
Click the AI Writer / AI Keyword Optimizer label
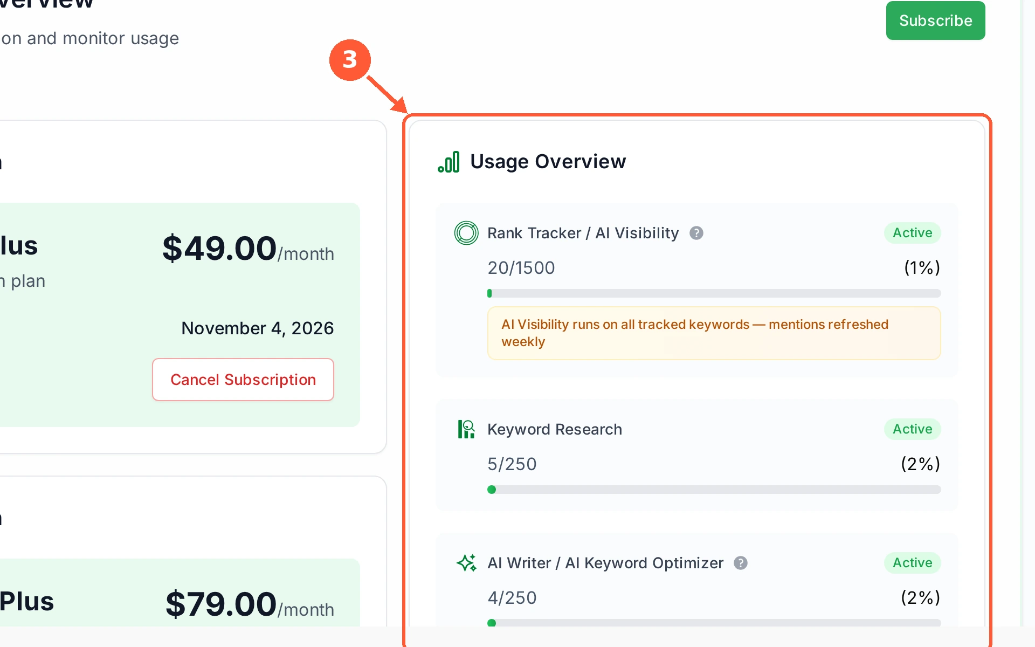pyautogui.click(x=605, y=563)
